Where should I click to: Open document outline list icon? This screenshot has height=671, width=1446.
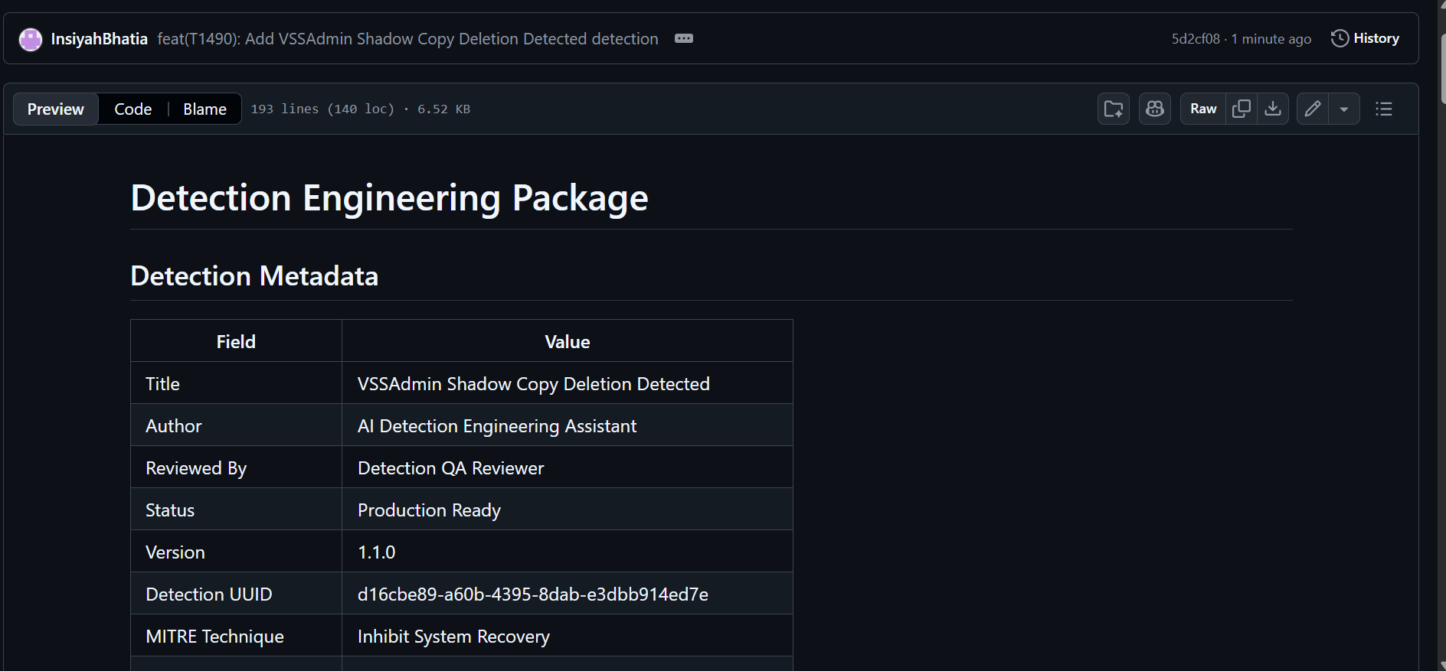(1384, 109)
